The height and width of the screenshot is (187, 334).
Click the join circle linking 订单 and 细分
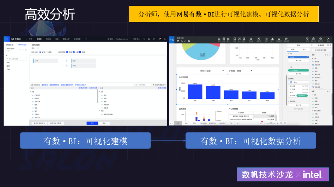[x=66, y=61]
